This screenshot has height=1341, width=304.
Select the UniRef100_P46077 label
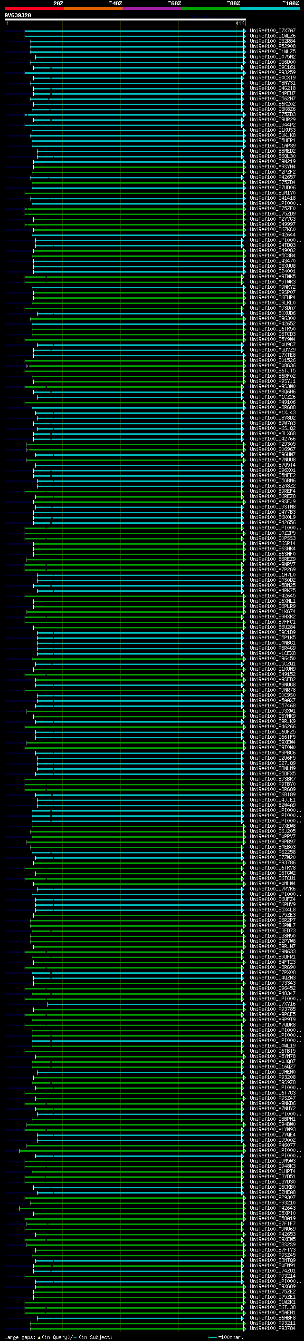[273, 1145]
